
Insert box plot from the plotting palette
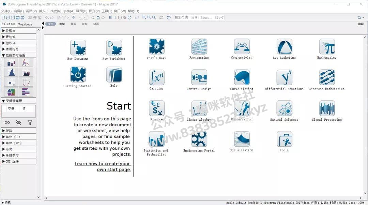(11, 63)
